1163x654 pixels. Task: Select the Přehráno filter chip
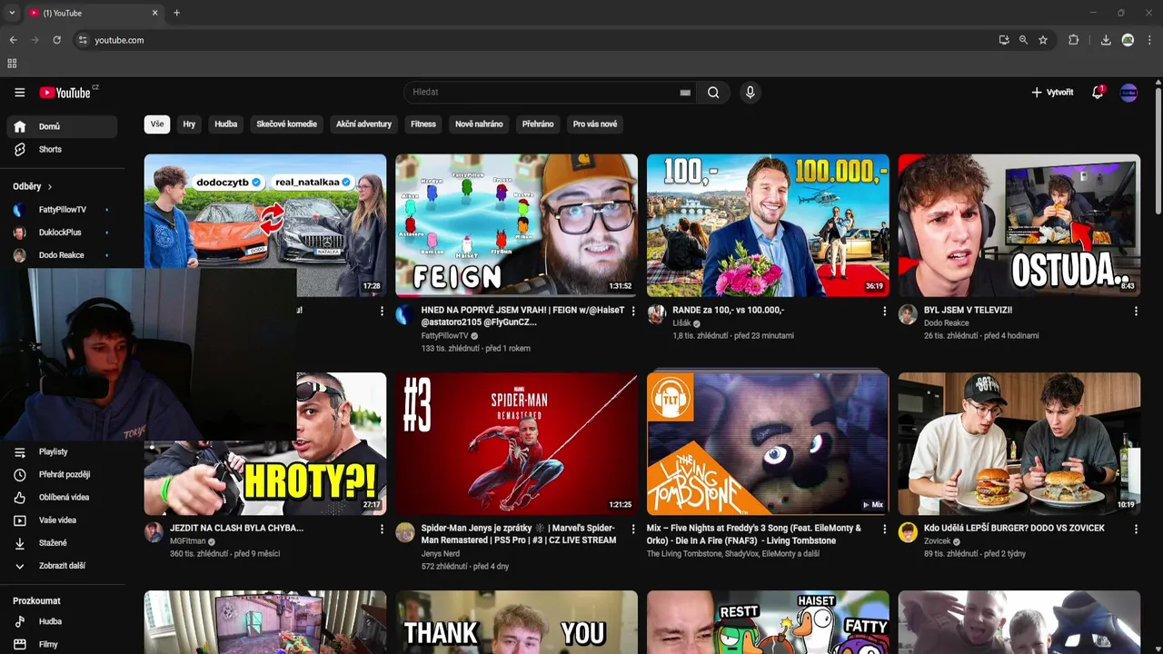538,124
